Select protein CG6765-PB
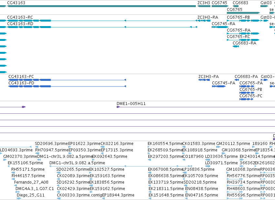Viewport: 275px width, 200px height. (x=251, y=90)
